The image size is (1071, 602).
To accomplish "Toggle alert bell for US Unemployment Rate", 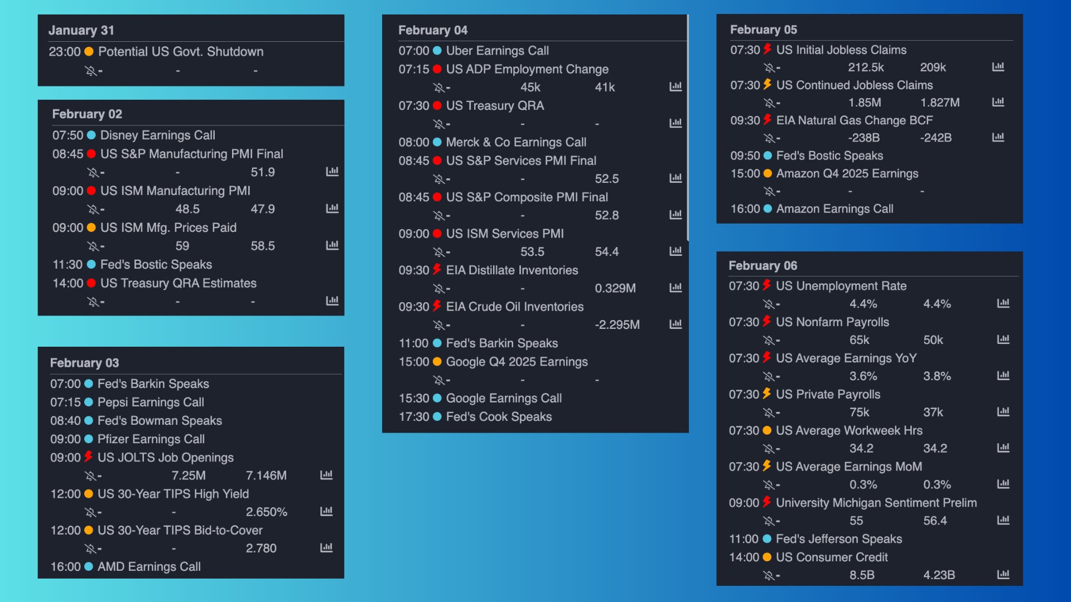I will (769, 304).
